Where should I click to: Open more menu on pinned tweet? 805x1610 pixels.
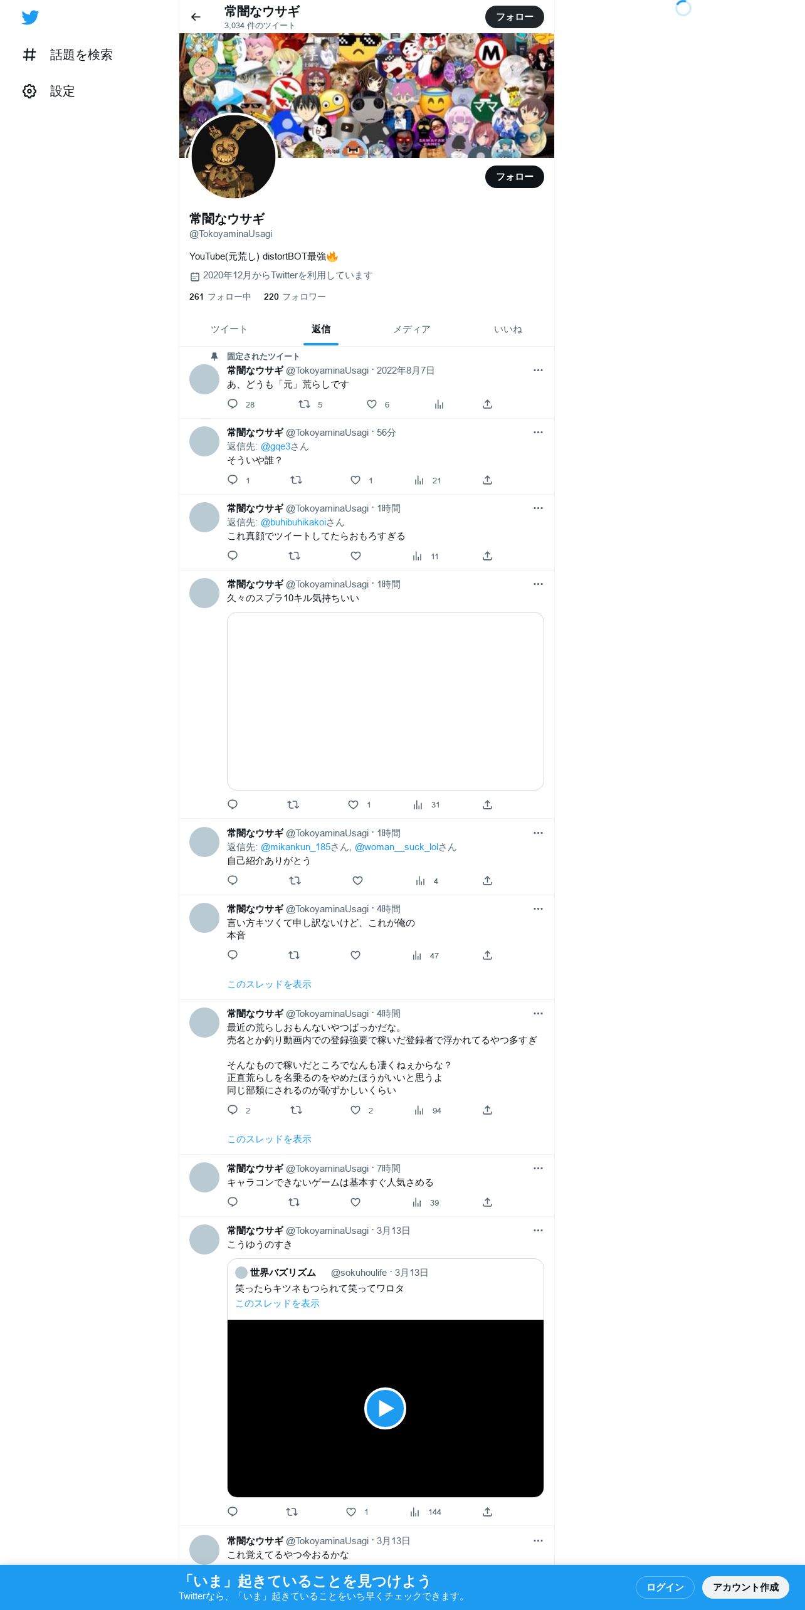coord(538,371)
